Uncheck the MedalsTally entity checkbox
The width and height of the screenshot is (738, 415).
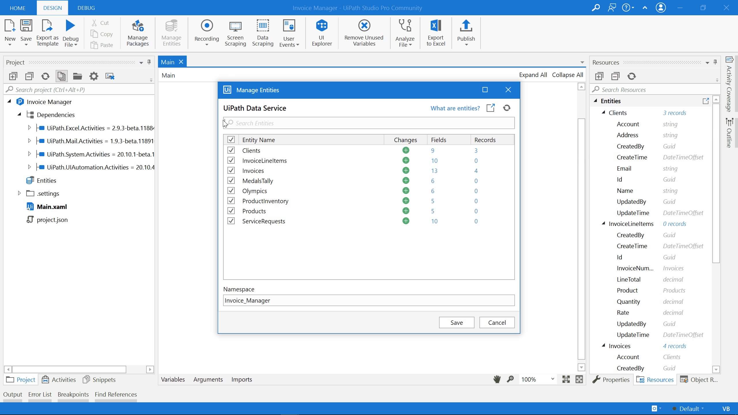pyautogui.click(x=231, y=180)
